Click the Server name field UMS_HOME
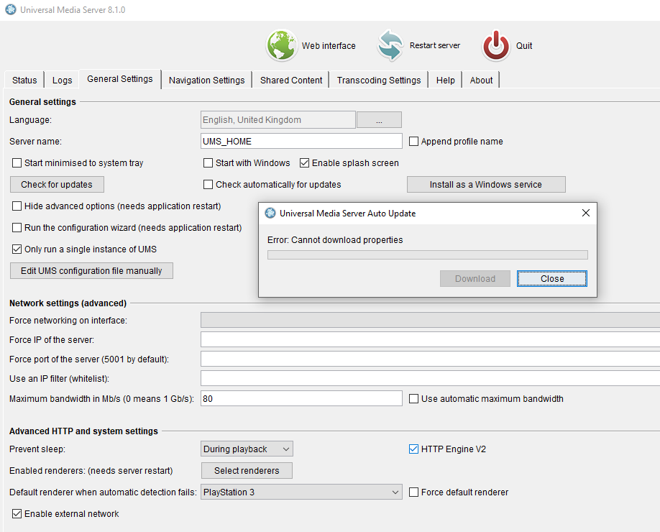Viewport: 660px width, 532px height. point(301,141)
